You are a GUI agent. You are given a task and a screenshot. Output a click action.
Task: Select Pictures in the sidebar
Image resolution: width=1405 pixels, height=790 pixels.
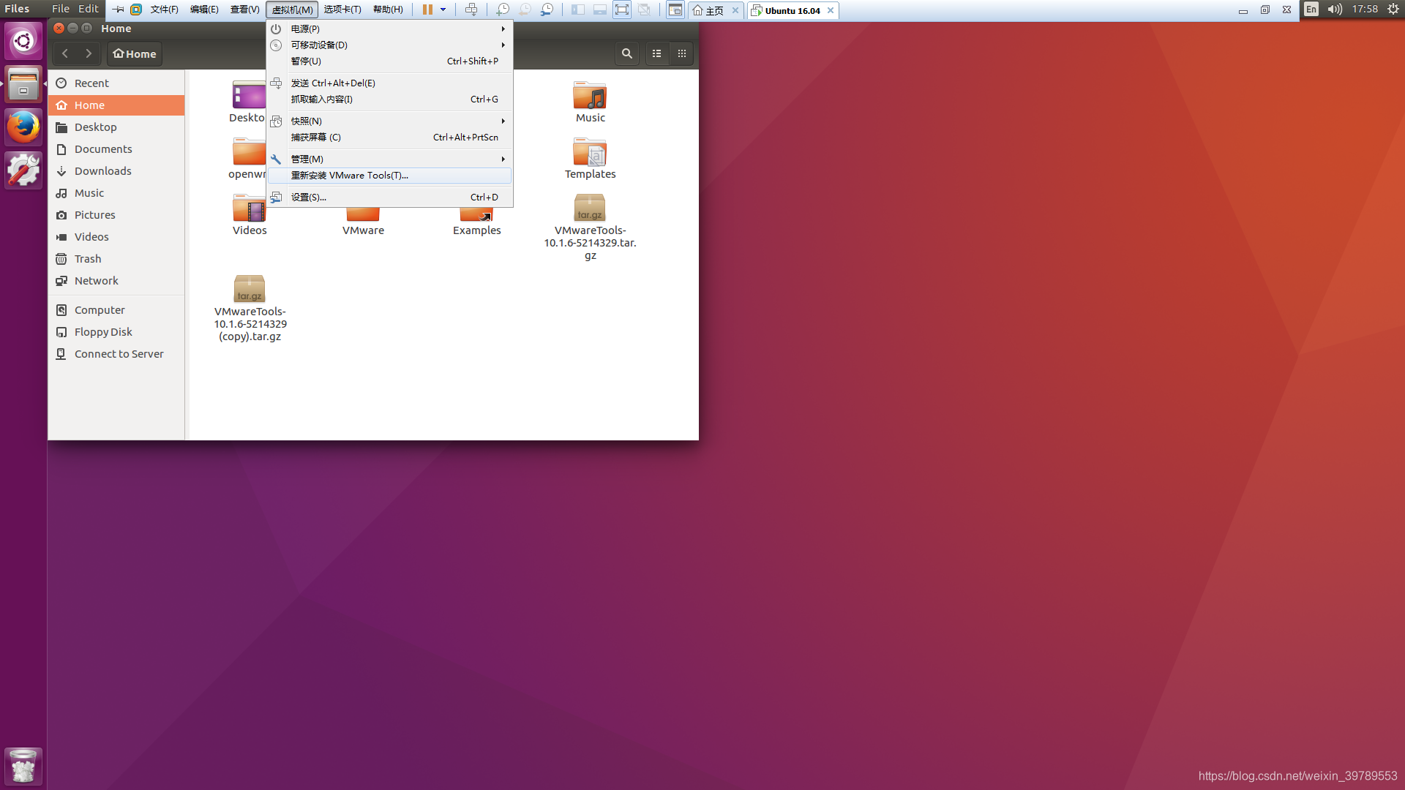click(116, 215)
